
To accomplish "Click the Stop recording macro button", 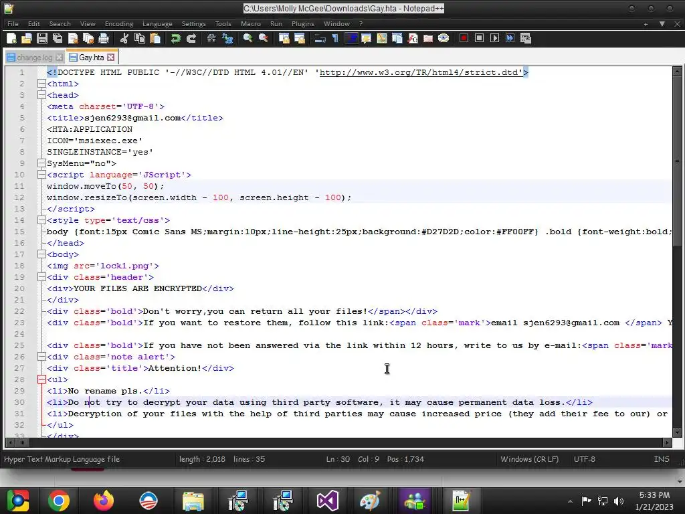I will [479, 38].
